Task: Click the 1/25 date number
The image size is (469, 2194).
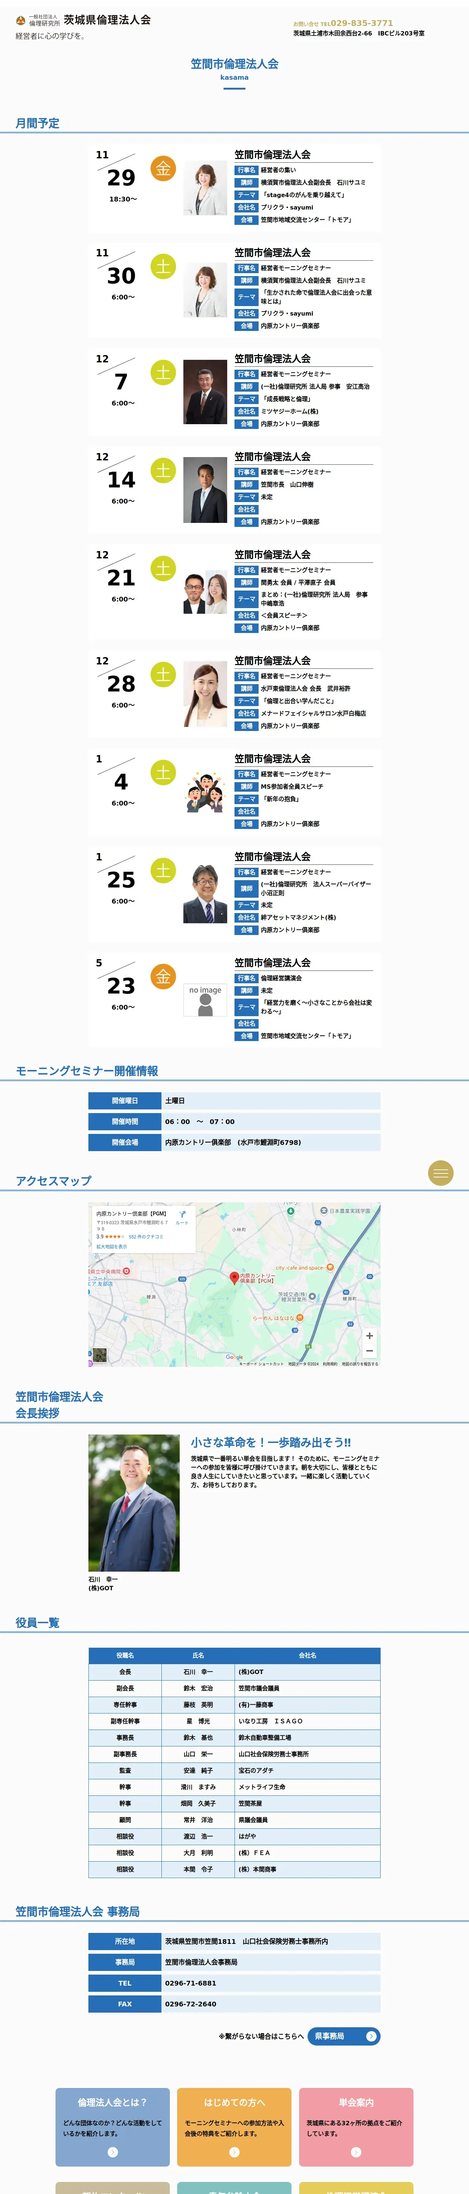Action: click(121, 880)
